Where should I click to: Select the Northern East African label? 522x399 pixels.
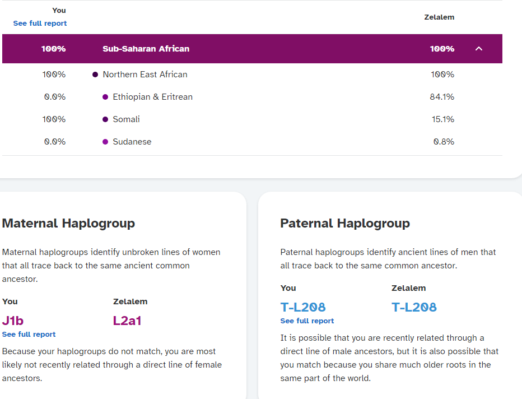(145, 75)
